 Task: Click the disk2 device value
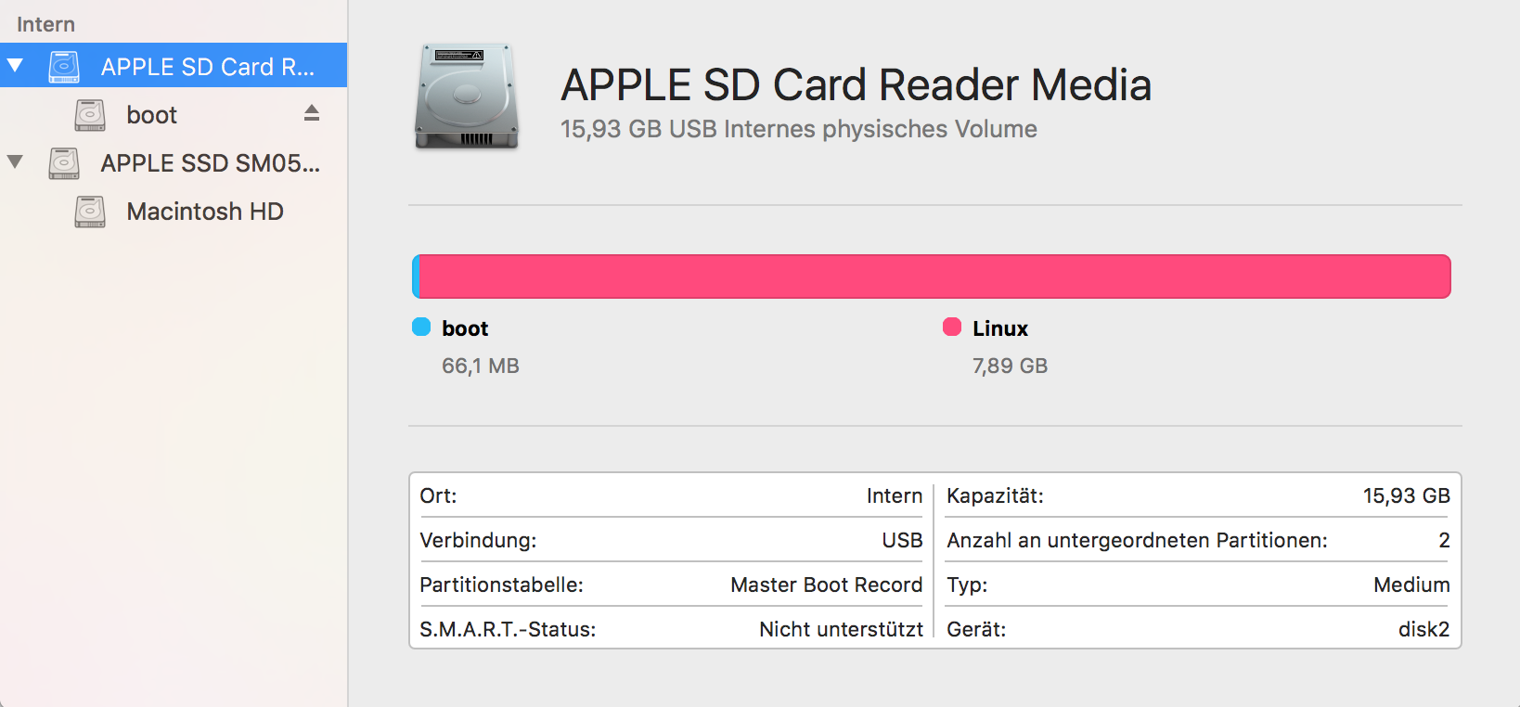(1423, 629)
